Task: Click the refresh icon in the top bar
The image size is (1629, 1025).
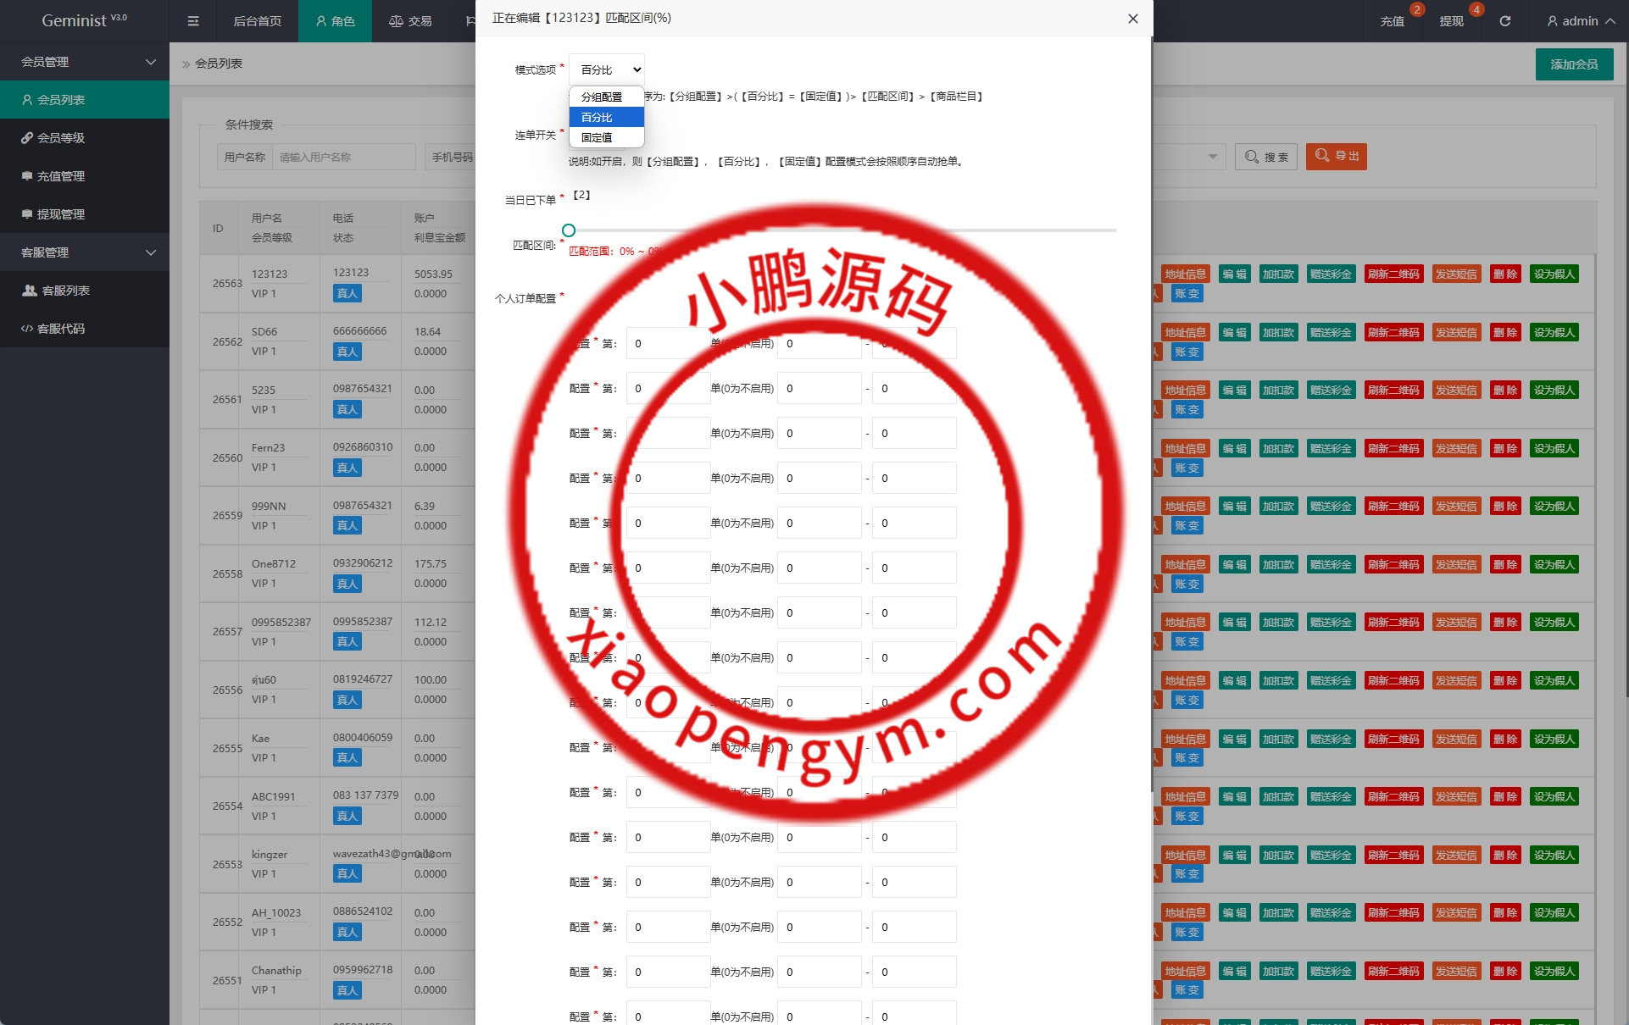Action: click(x=1504, y=21)
